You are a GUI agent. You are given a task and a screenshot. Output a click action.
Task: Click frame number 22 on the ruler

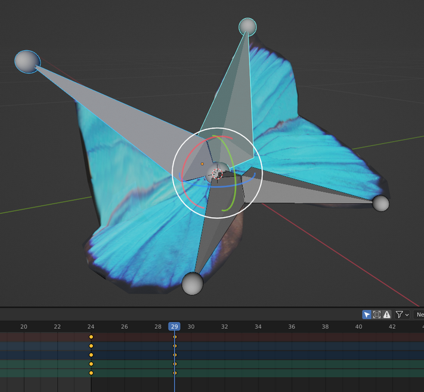57,326
